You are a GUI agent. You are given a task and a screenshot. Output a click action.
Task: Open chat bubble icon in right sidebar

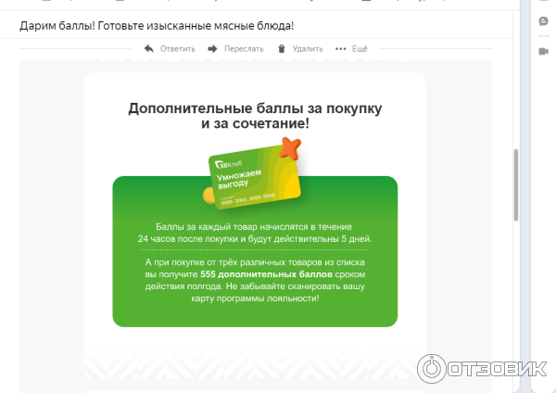[x=543, y=21]
